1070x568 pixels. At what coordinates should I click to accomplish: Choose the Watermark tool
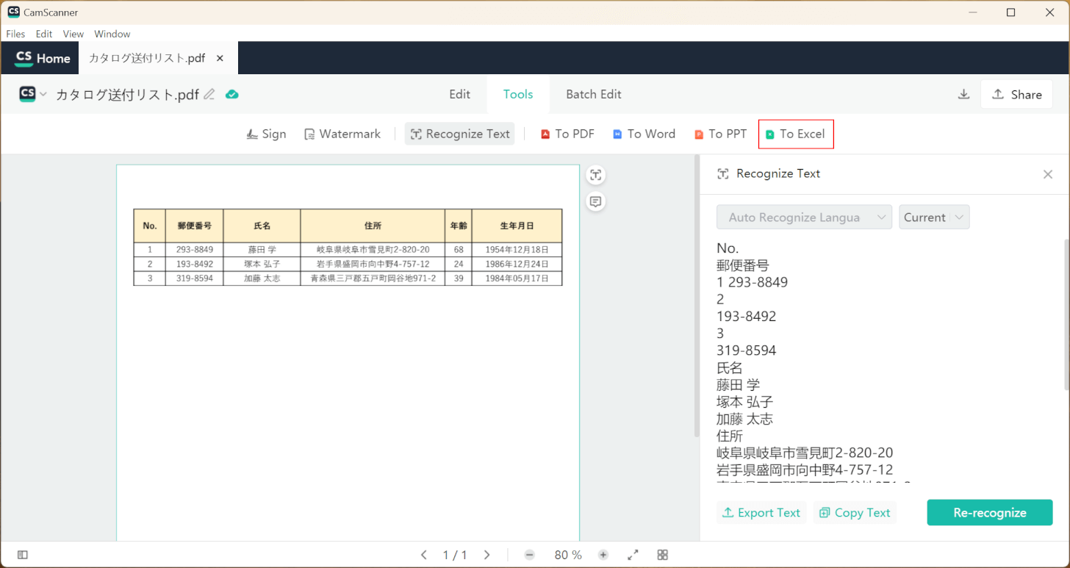(x=342, y=134)
